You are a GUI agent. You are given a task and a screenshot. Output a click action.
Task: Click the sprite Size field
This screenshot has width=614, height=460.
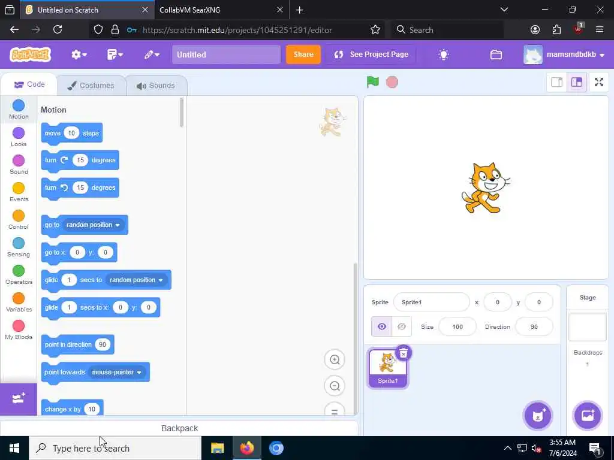[458, 326]
